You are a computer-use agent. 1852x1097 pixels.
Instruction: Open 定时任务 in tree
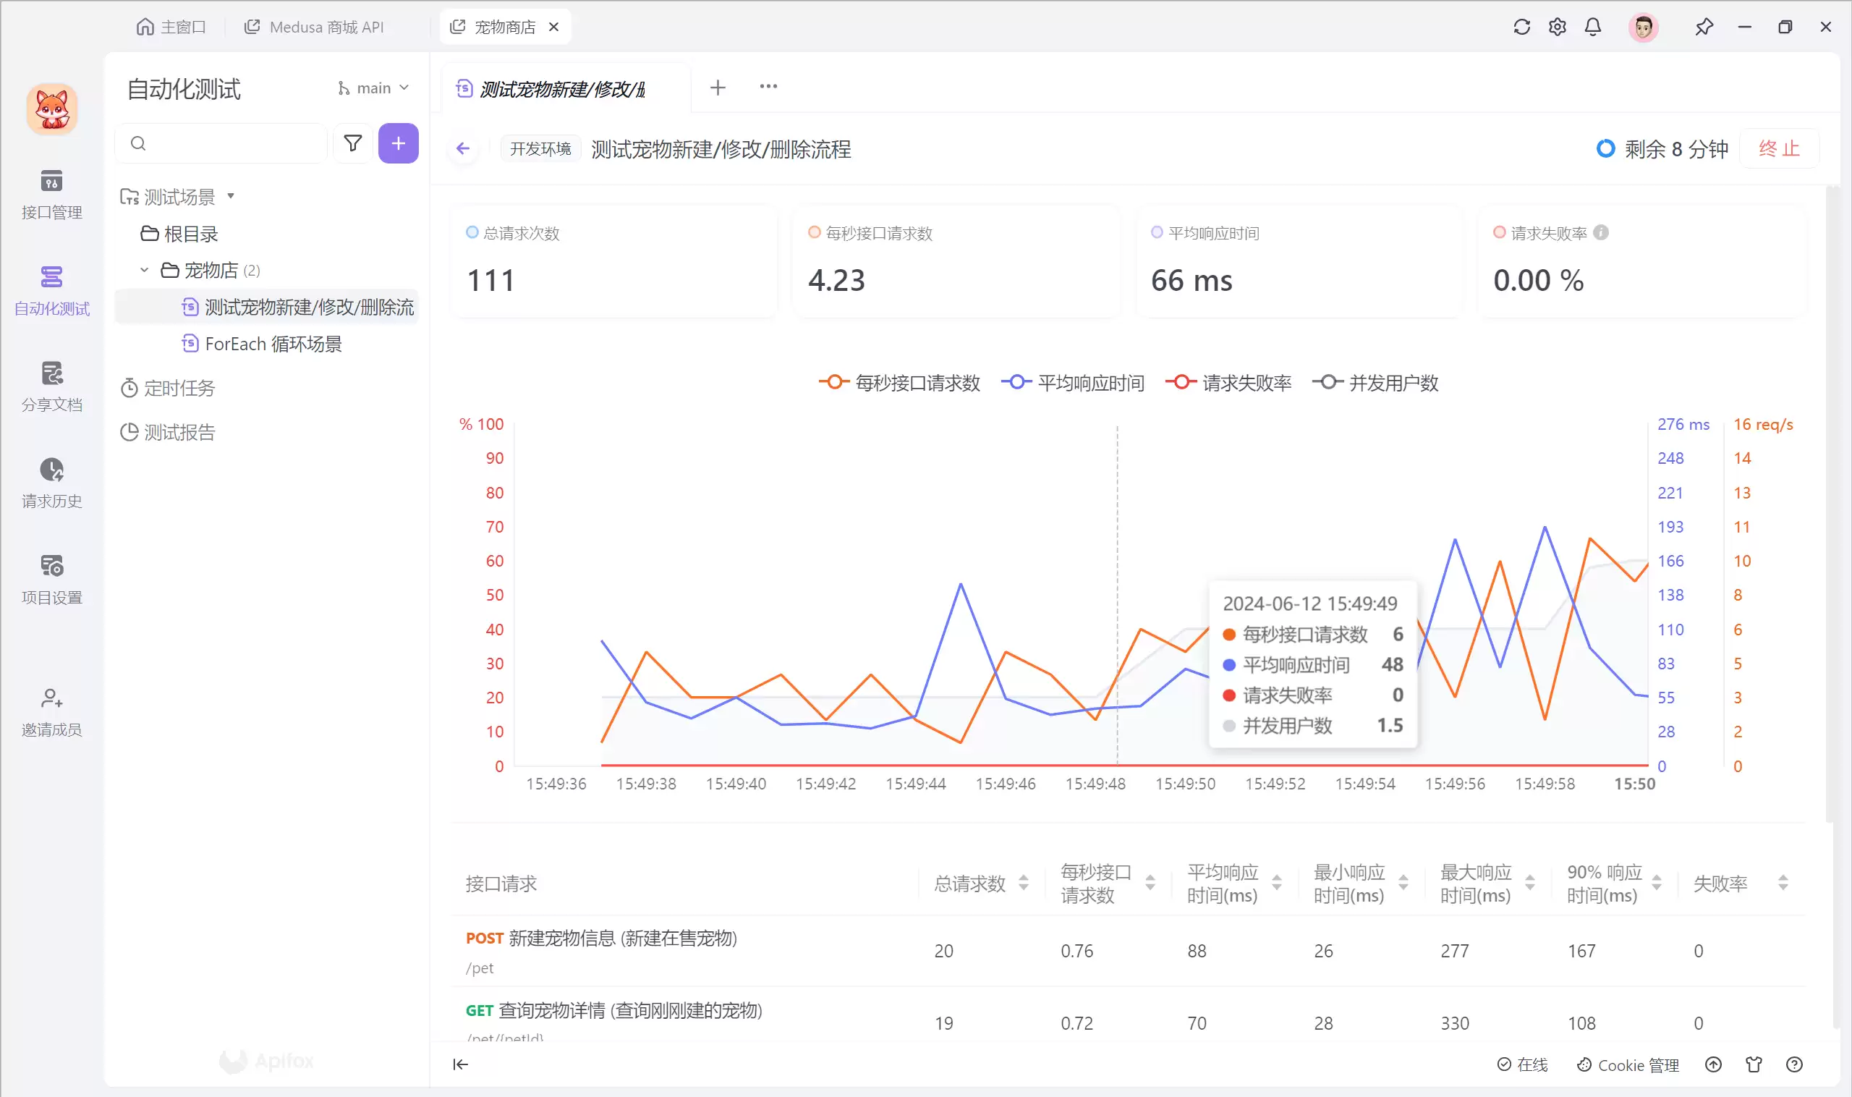[169, 388]
